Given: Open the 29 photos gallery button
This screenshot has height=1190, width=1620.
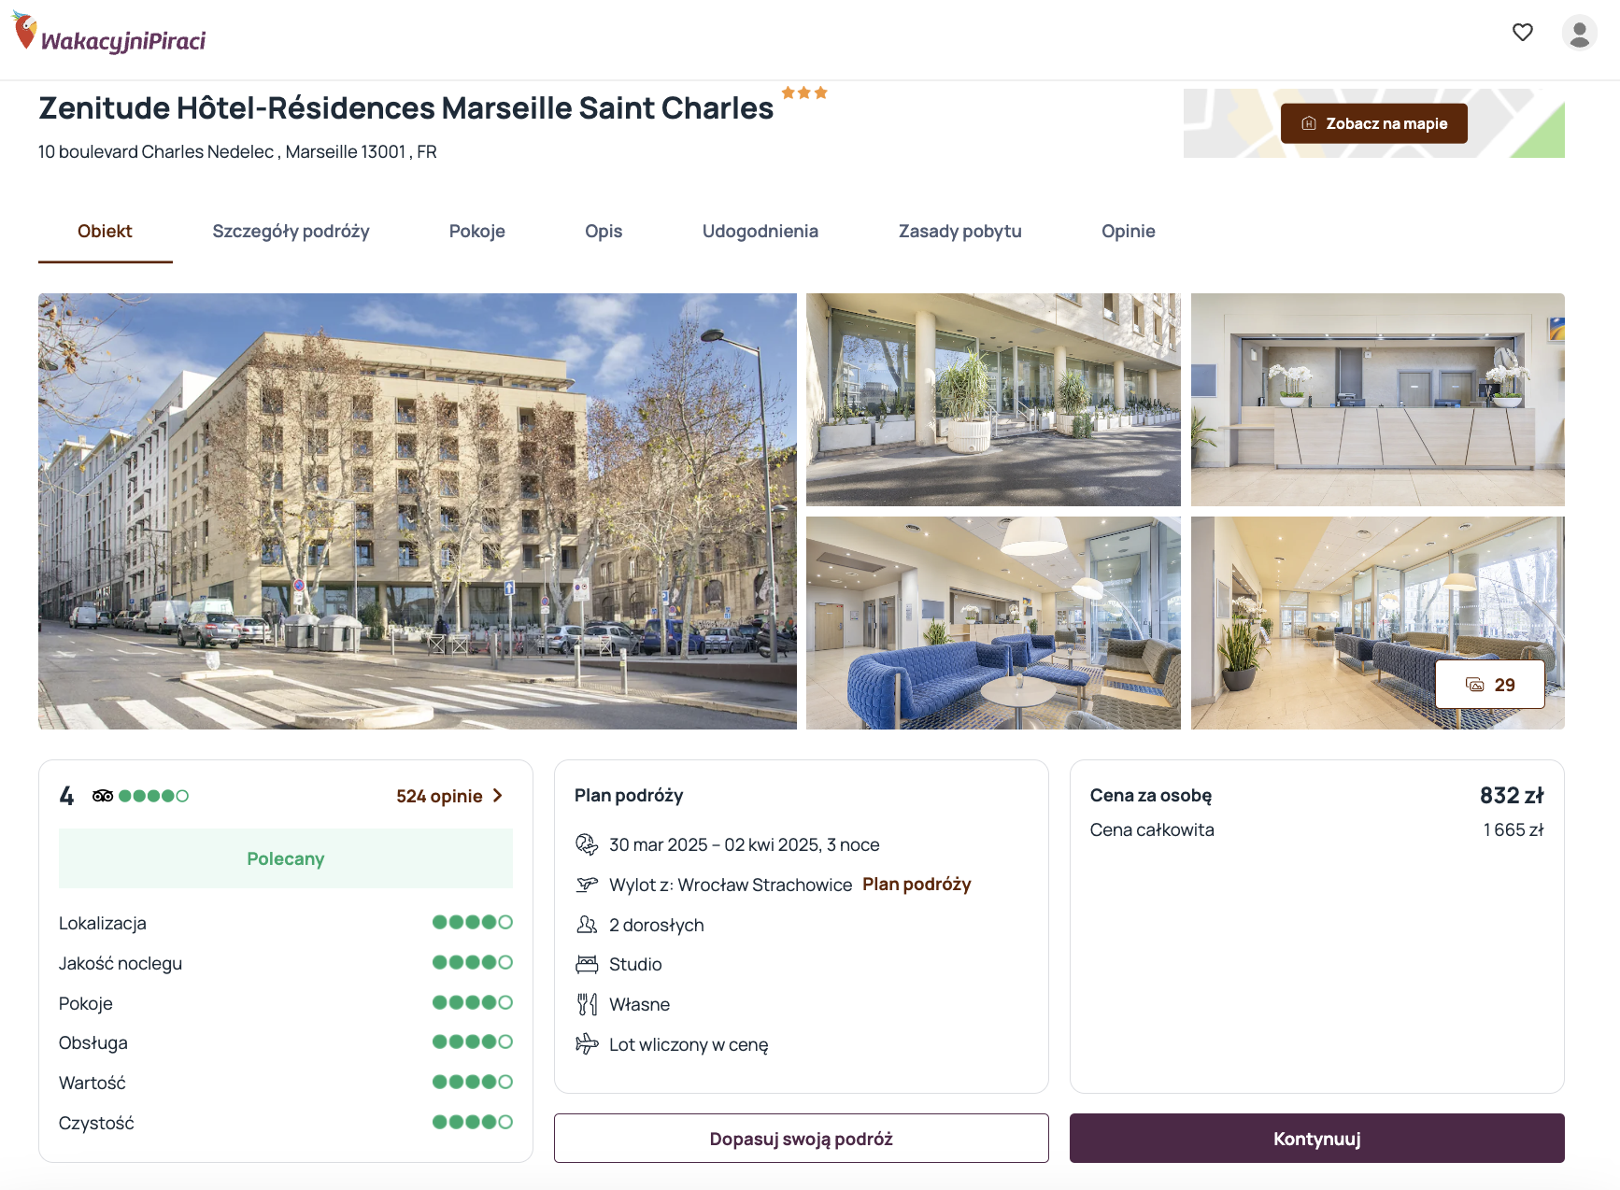Looking at the screenshot, I should point(1490,685).
